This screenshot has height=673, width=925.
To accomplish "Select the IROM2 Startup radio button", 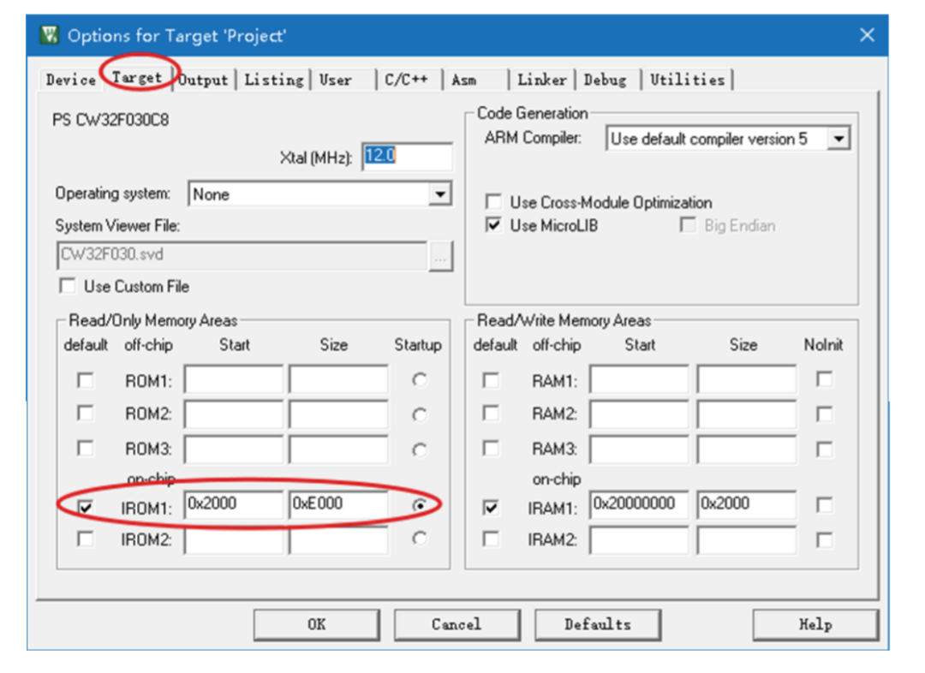I will (x=420, y=539).
